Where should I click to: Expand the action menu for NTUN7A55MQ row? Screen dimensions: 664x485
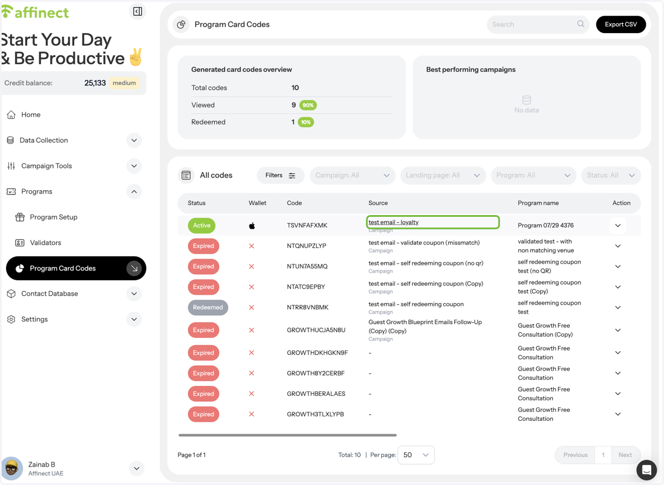pos(618,267)
